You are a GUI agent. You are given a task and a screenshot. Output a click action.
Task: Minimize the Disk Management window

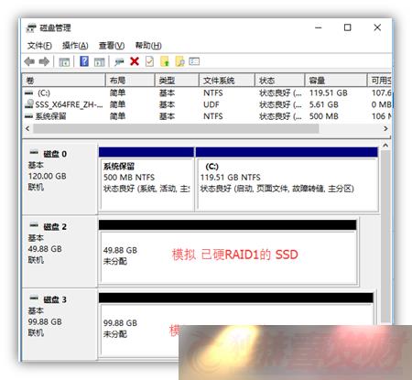coord(319,27)
